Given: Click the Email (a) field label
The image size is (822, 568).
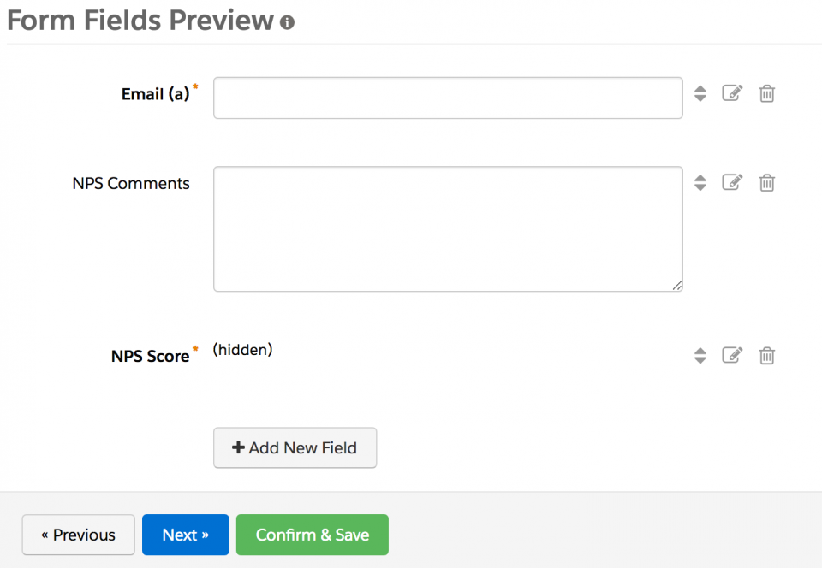Looking at the screenshot, I should tap(155, 94).
